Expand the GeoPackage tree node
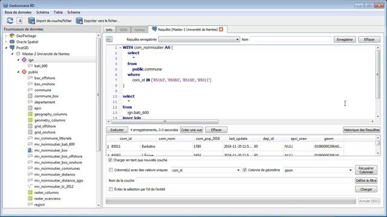The image size is (387, 217). (6, 36)
